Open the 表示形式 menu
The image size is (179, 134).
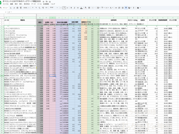(27, 4)
